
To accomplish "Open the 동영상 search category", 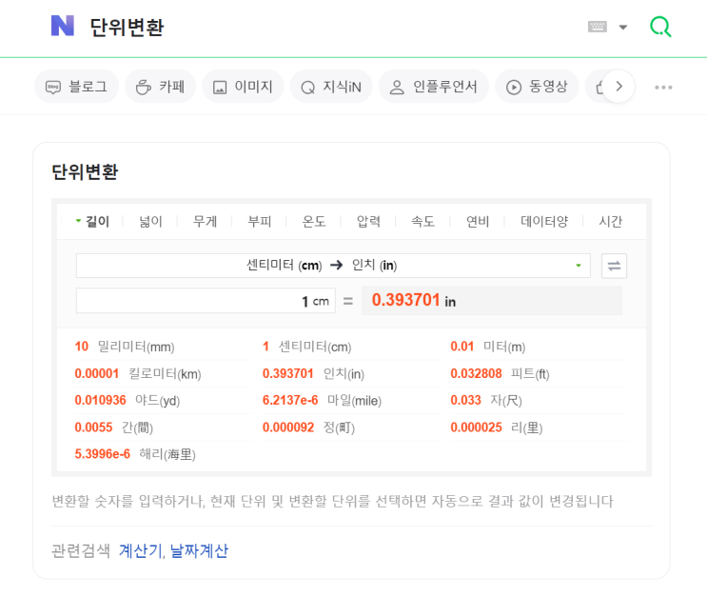I will tap(537, 87).
